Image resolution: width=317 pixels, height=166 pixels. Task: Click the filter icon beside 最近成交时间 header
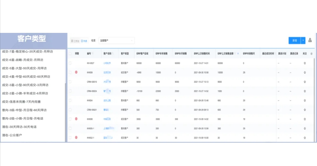click(x=275, y=54)
